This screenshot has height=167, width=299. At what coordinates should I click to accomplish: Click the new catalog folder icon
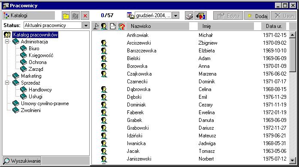66,15
